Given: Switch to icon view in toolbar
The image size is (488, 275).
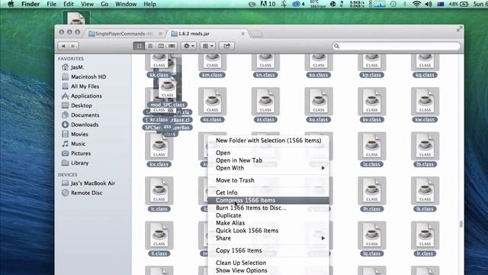Looking at the screenshot, I should [139, 46].
